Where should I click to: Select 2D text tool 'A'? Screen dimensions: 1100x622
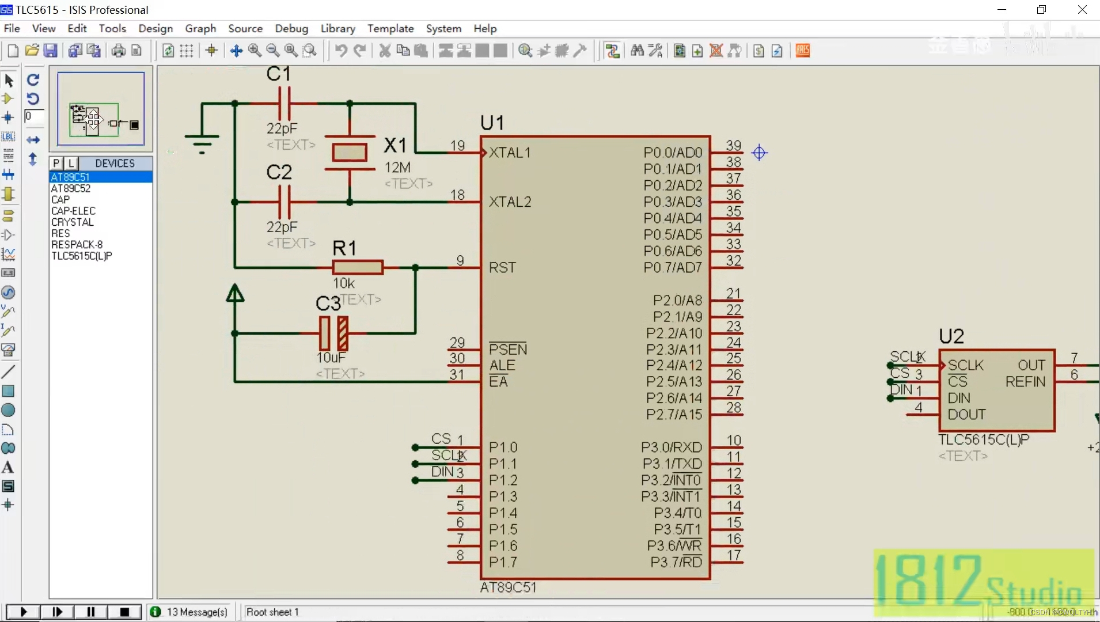[9, 467]
